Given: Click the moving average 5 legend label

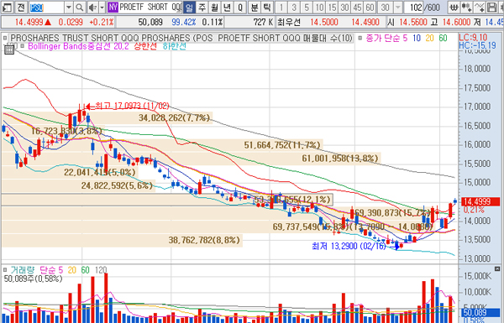Looking at the screenshot, I should tap(405, 39).
